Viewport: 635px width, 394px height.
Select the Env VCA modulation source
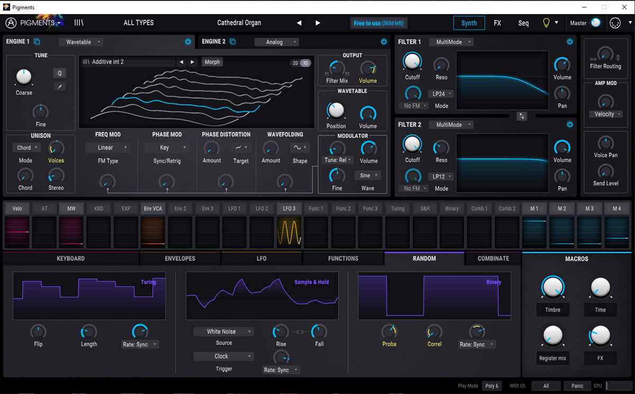click(153, 209)
